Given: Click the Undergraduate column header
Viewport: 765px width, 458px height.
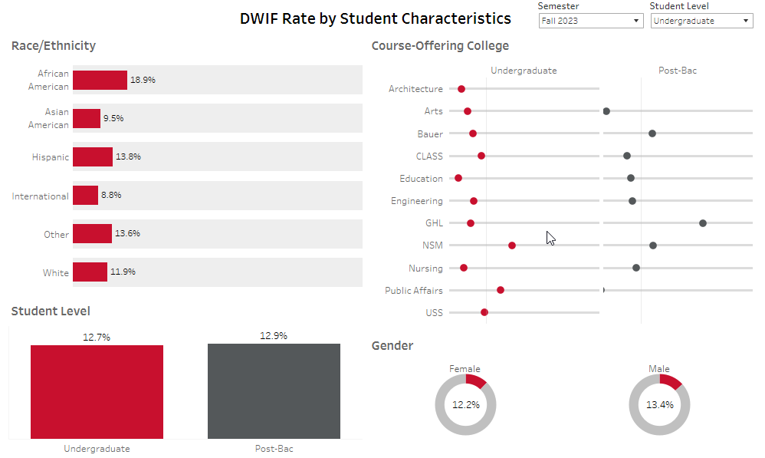Looking at the screenshot, I should point(524,71).
